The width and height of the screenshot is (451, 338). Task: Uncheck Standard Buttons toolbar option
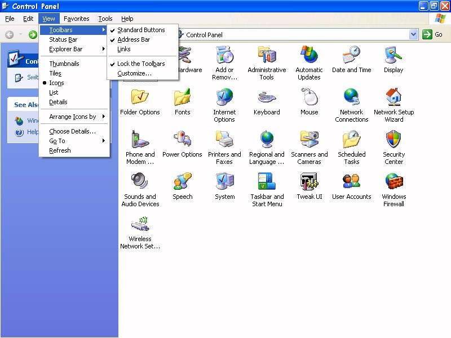pyautogui.click(x=143, y=30)
